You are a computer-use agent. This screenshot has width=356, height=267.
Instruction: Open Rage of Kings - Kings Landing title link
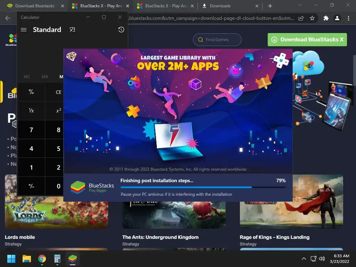(275, 237)
